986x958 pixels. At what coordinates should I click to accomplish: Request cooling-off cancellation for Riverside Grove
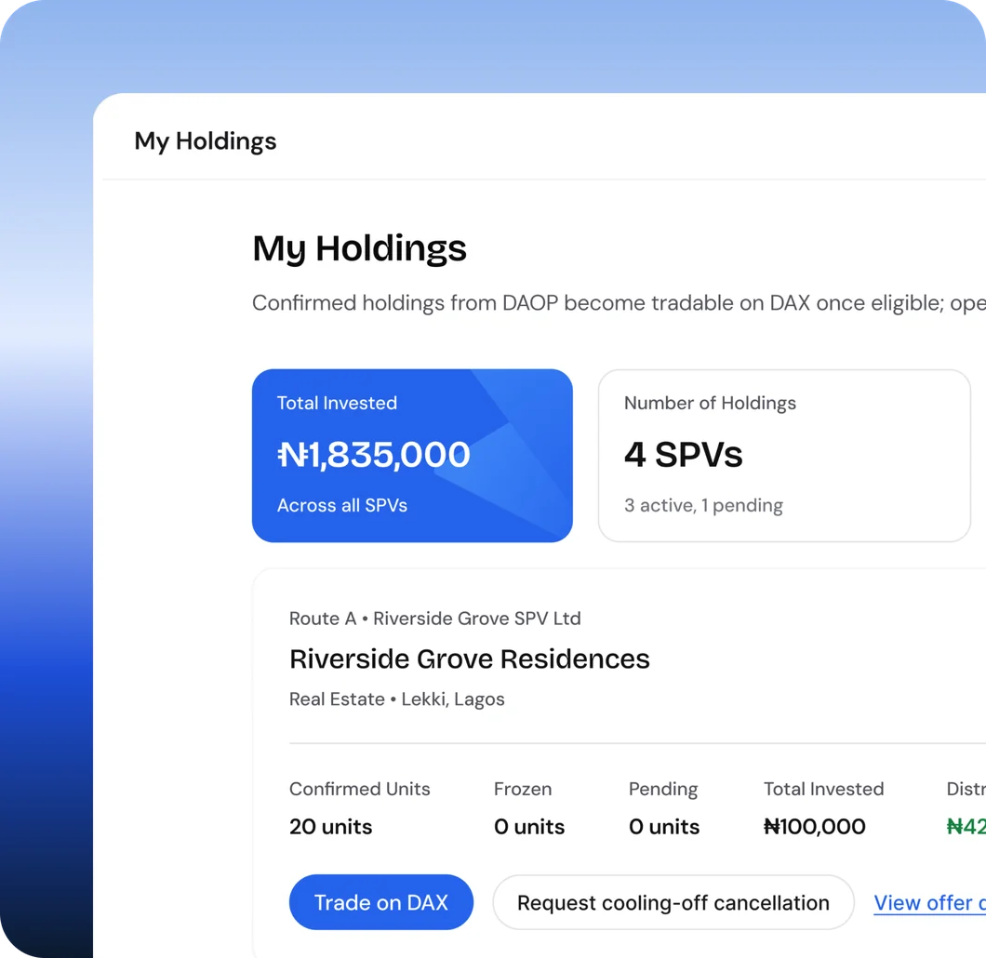673,902
